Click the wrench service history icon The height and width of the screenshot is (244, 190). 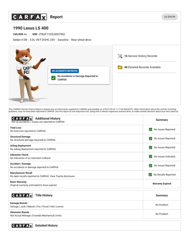point(120,56)
